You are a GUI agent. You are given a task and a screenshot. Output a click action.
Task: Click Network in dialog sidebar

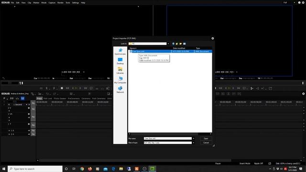[120, 90]
